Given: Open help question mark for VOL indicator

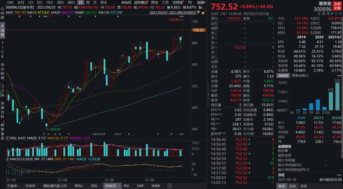Looking at the screenshot, I should pyautogui.click(x=7, y=138).
